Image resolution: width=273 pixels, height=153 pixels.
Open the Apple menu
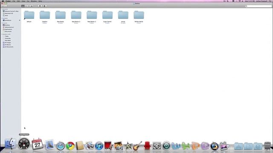[3, 1]
